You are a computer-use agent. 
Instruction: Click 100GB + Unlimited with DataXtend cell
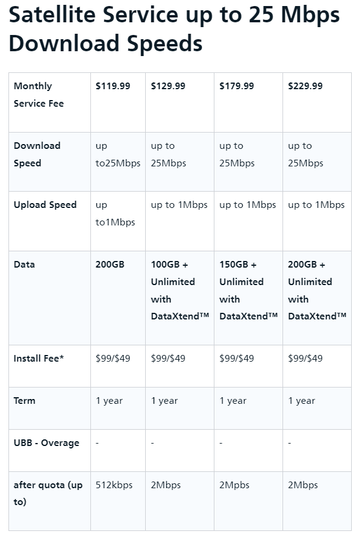point(179,298)
